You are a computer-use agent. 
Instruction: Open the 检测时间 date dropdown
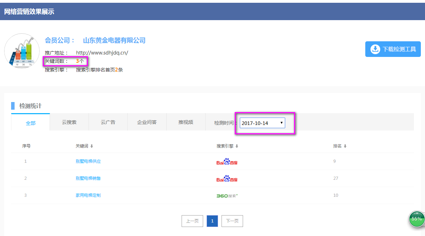pyautogui.click(x=262, y=123)
